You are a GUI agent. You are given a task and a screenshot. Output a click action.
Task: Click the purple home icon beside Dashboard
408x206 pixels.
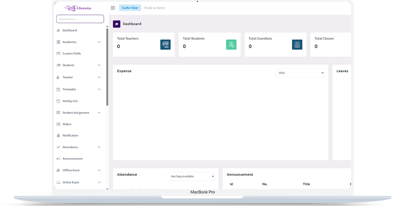[x=117, y=24]
